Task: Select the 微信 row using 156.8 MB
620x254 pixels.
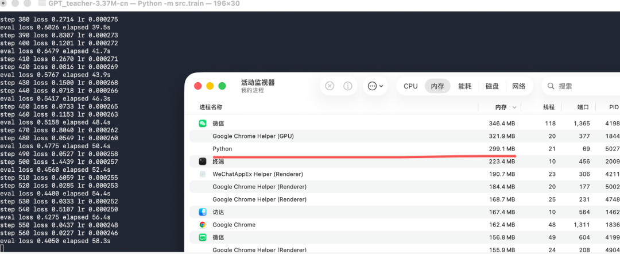Action: [405, 237]
